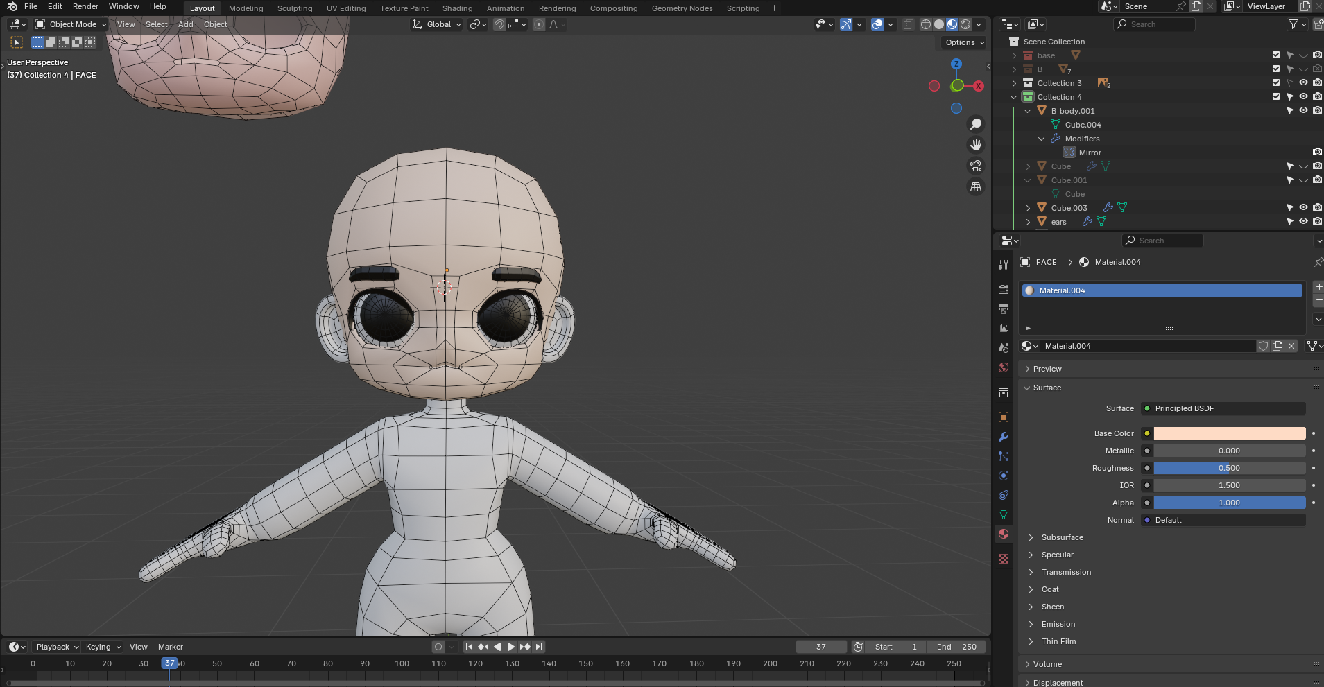Open the Modifiers wrench properties tab

[x=1004, y=437]
